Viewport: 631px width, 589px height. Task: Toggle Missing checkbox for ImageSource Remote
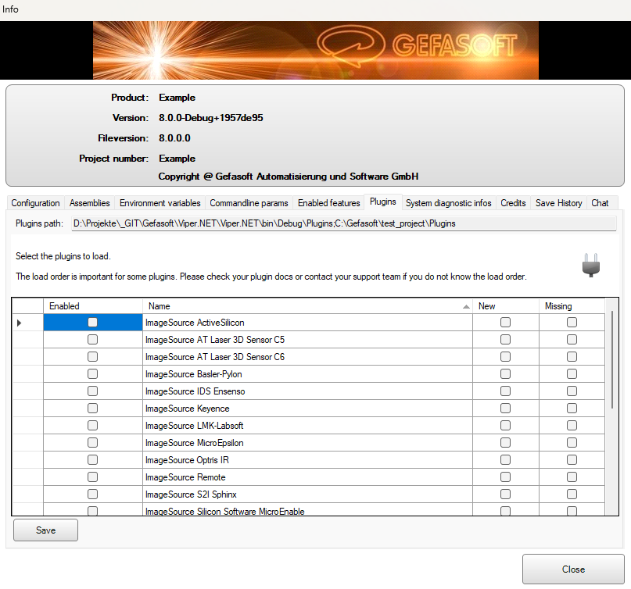click(572, 477)
